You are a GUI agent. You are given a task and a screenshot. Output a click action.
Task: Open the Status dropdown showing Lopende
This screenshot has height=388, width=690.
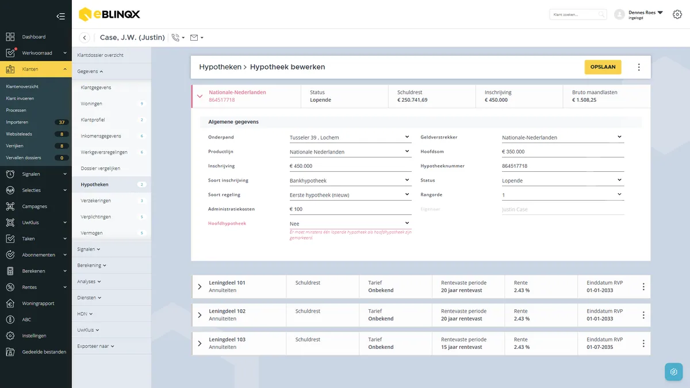[x=562, y=180]
